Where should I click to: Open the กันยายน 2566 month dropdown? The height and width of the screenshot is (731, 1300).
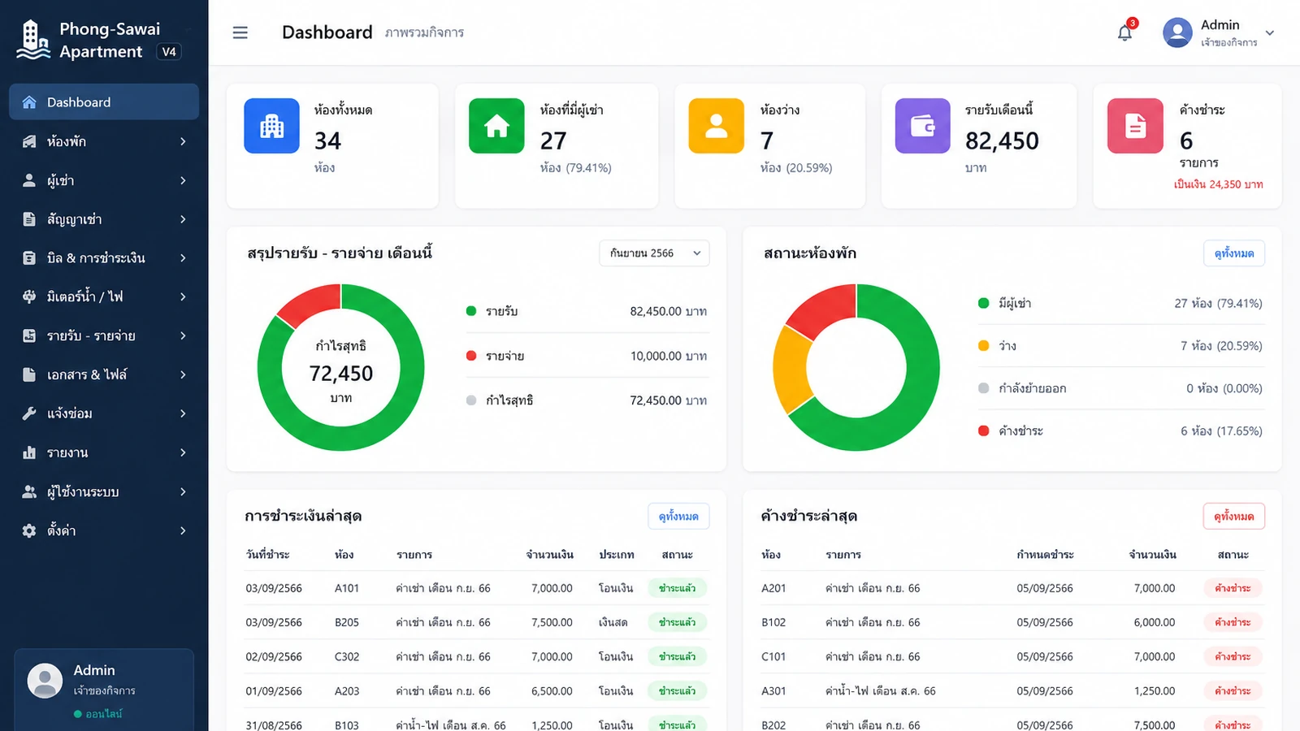[654, 253]
